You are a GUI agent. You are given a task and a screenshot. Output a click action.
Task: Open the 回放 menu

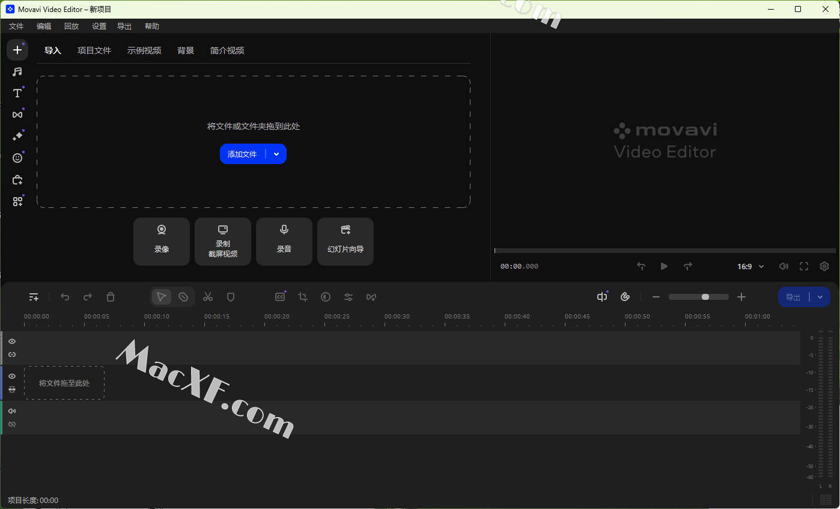[x=72, y=26]
